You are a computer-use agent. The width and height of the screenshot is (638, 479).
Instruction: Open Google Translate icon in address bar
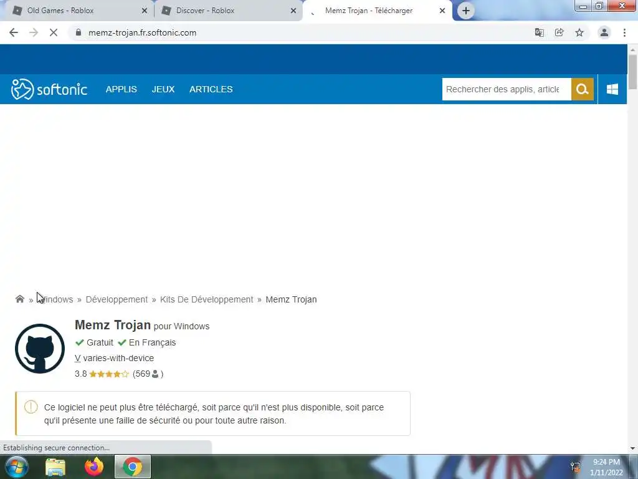539,32
